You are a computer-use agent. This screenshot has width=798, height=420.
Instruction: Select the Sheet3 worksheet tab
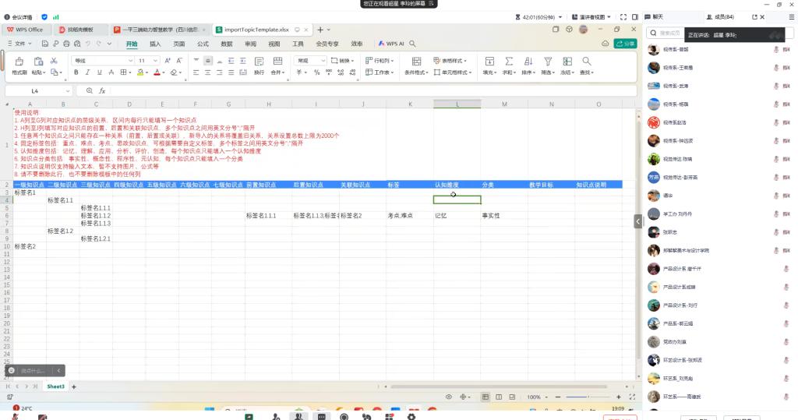tap(56, 387)
